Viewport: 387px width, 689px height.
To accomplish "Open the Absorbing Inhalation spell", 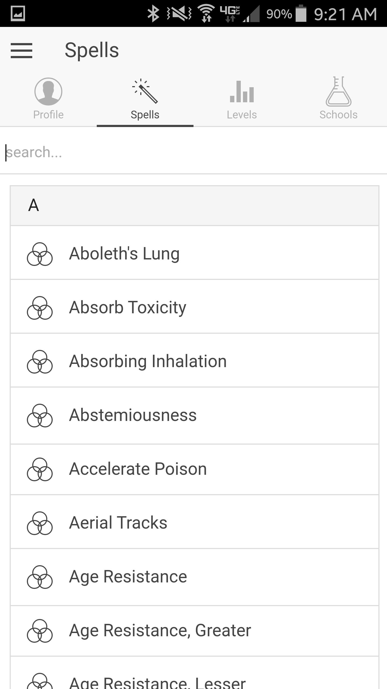I will tap(148, 361).
